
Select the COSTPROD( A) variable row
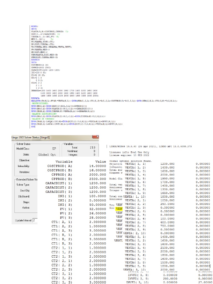[x=60, y=166]
